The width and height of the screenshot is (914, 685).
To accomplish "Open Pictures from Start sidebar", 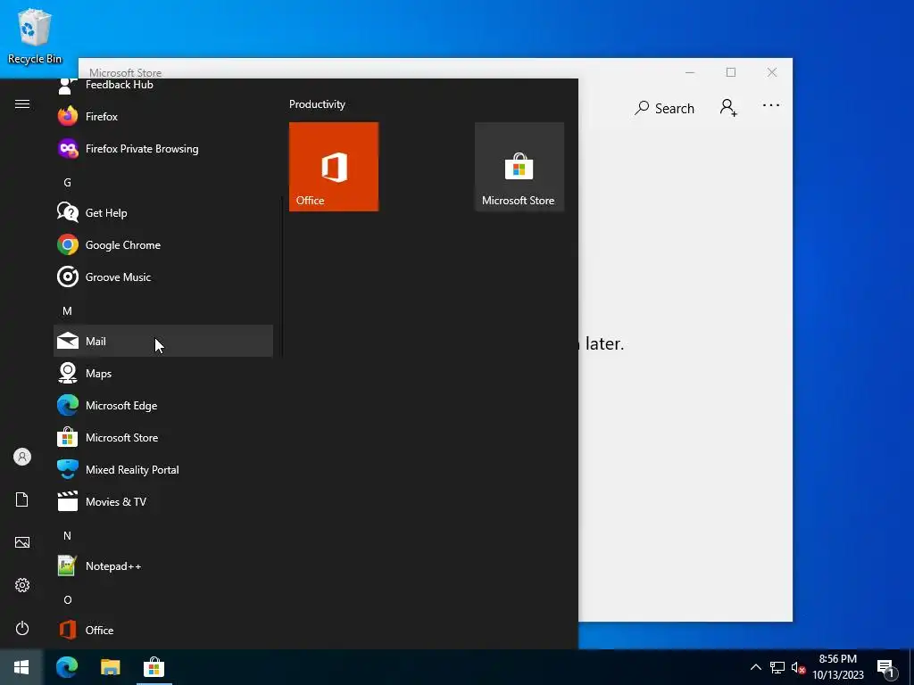I will pos(22,542).
